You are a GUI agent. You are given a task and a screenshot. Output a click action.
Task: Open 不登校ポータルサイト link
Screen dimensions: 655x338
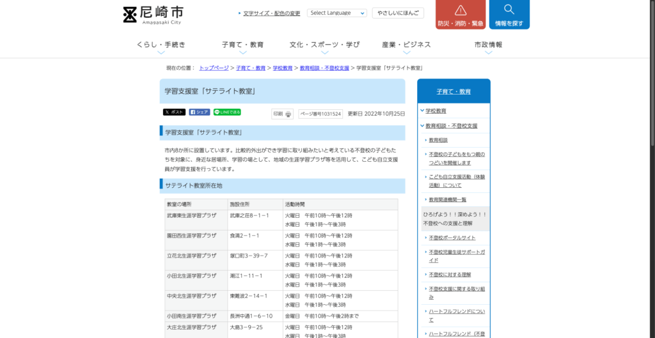pyautogui.click(x=452, y=238)
